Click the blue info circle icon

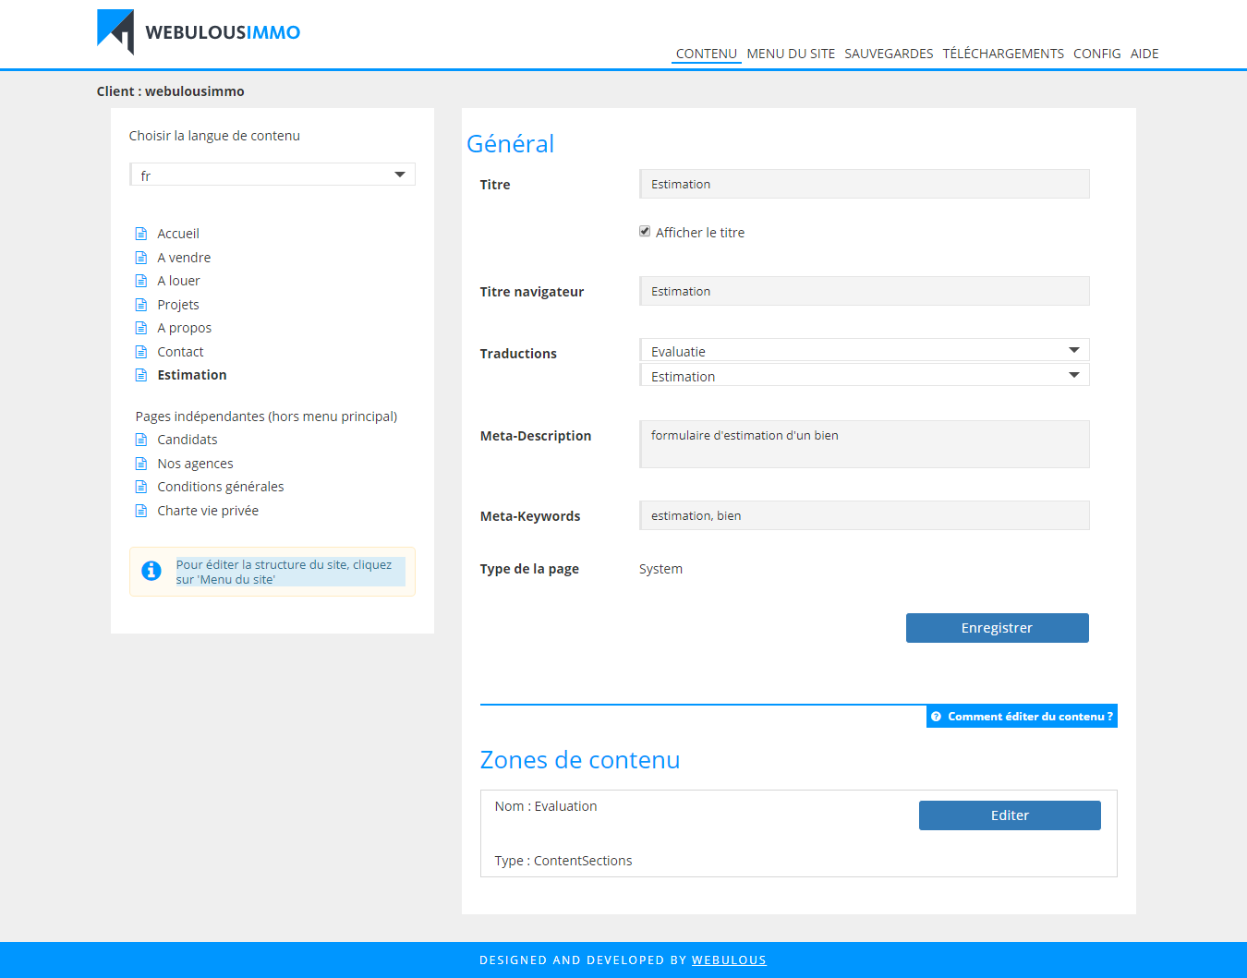[x=151, y=571]
